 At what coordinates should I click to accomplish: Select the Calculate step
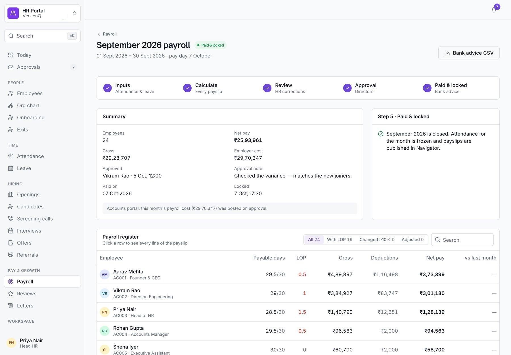[202, 88]
